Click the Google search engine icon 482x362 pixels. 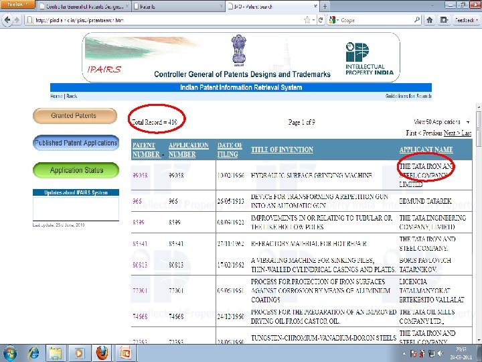coord(332,20)
